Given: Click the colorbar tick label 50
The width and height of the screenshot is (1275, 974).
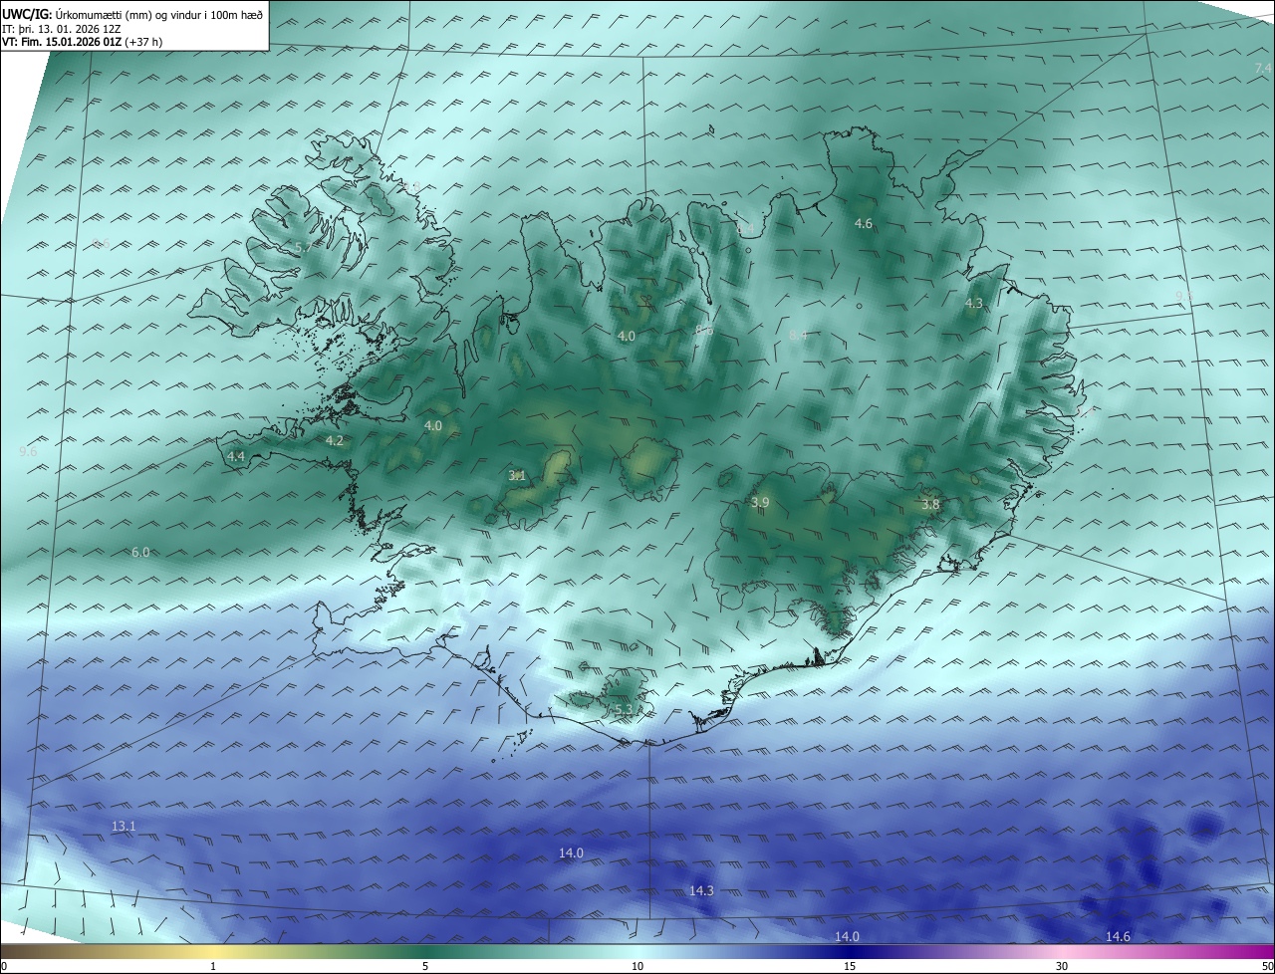Looking at the screenshot, I should tap(1267, 967).
